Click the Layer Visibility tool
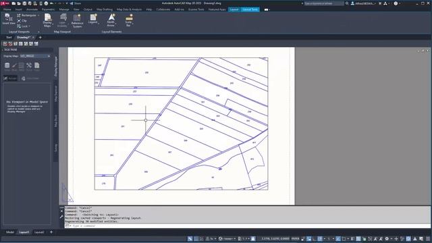This screenshot has height=243, width=432. tap(63, 20)
